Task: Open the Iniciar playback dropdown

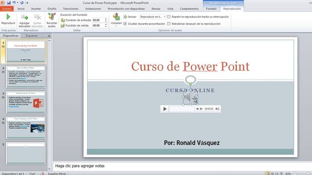Action: coord(165,17)
